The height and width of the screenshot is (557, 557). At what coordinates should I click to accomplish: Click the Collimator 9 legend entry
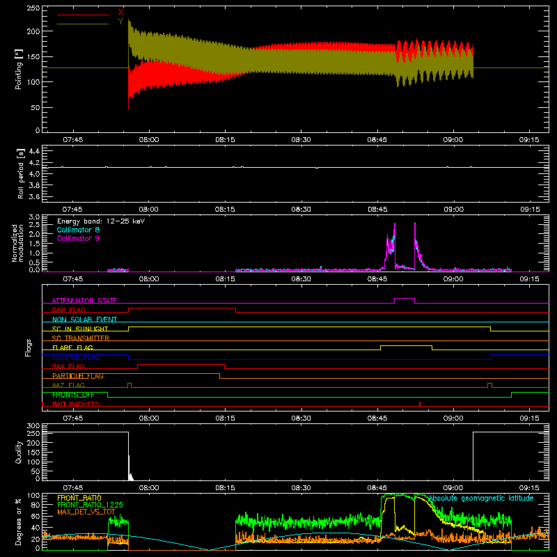(78, 238)
